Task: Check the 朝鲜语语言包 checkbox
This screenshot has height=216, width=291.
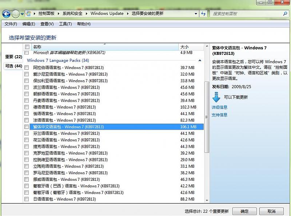Action: pyautogui.click(x=27, y=94)
